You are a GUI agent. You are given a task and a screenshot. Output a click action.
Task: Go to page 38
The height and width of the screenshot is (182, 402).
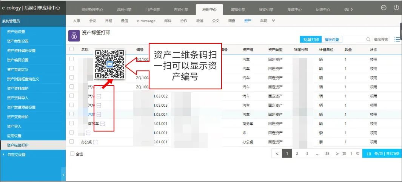(327, 154)
